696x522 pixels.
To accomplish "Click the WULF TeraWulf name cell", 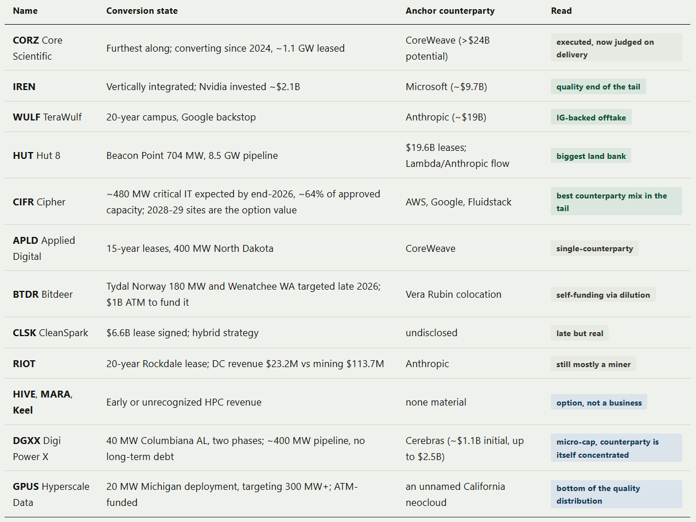I will (47, 117).
